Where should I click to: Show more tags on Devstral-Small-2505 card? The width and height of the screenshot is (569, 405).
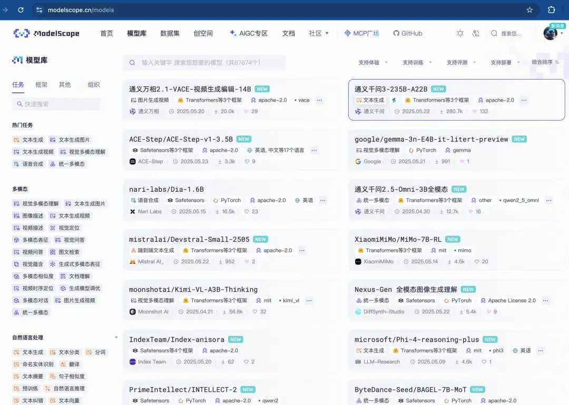[301, 250]
